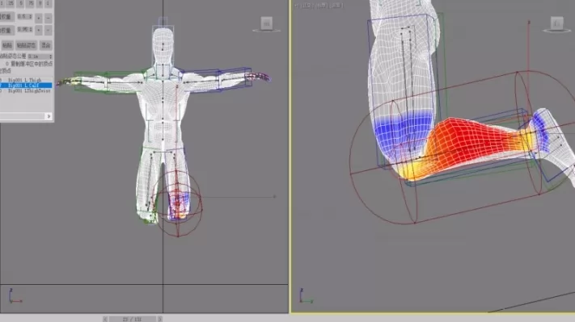The width and height of the screenshot is (575, 322).
Task: Increase scale weight with the plus button
Action: tap(39, 30)
